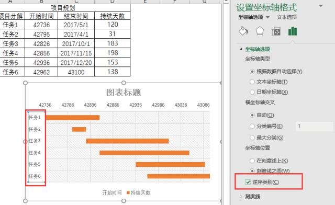335x205 pixels.
Task: Select the Axis Options bar chart icon
Action: (293, 31)
